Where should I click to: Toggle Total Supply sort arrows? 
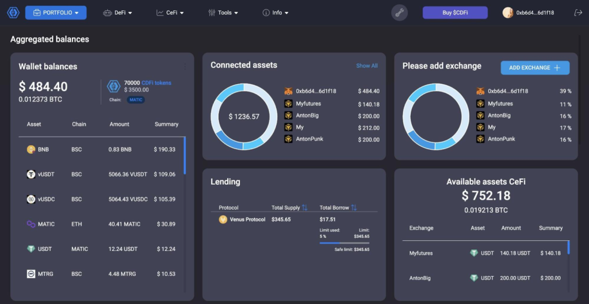tap(305, 207)
